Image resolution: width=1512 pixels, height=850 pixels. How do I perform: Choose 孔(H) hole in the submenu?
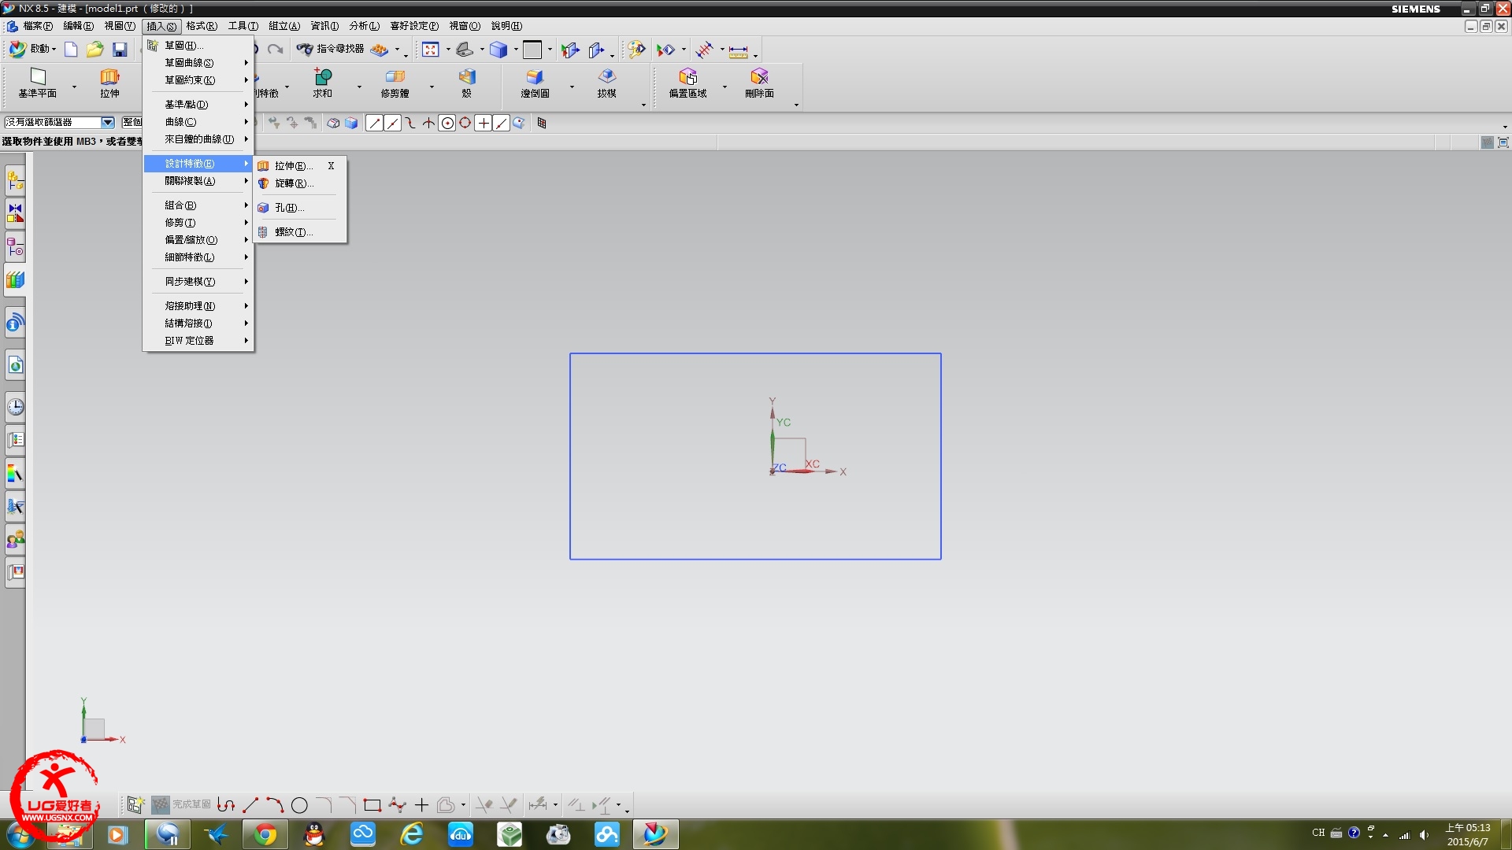coord(299,208)
